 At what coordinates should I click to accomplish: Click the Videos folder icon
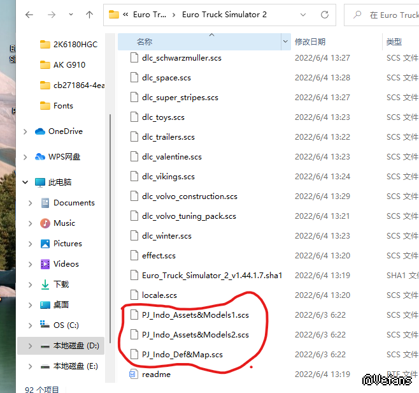coord(45,264)
